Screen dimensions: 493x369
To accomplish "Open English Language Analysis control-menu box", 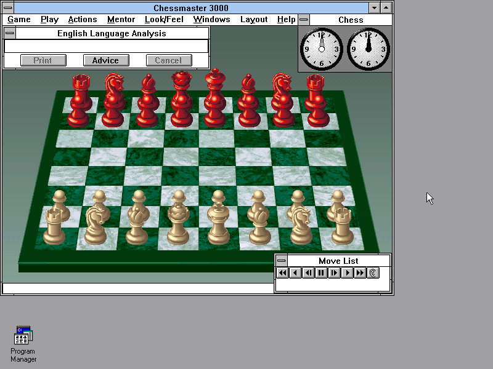I will (10, 33).
